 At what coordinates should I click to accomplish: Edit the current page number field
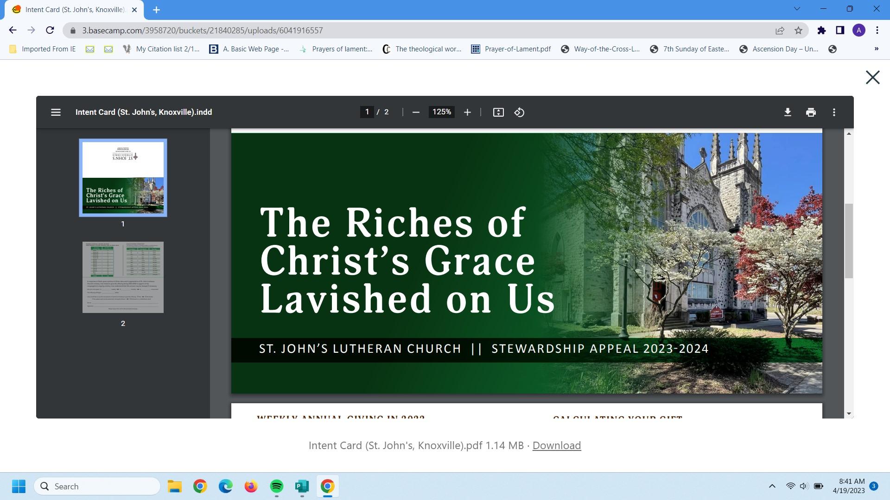click(367, 112)
